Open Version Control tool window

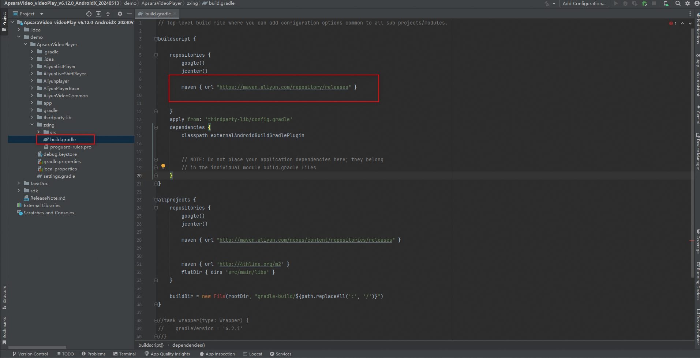[x=30, y=354]
